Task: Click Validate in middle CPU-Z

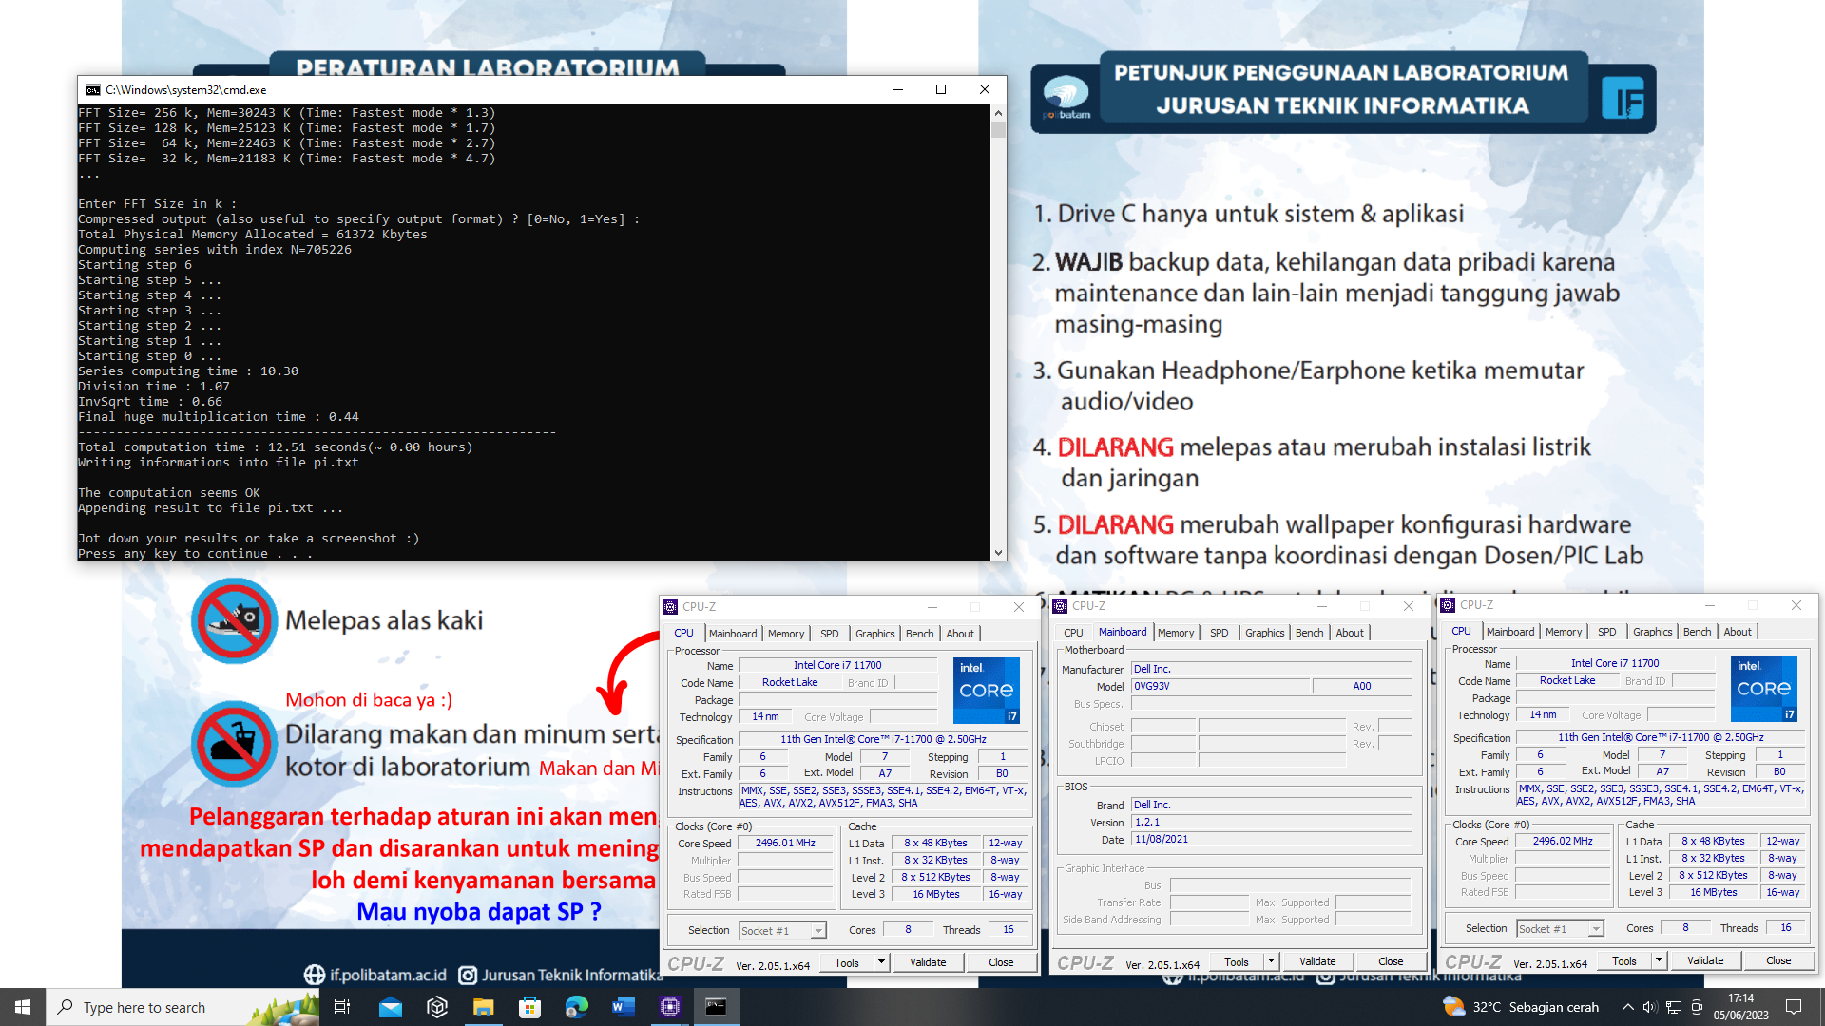Action: [x=1317, y=961]
